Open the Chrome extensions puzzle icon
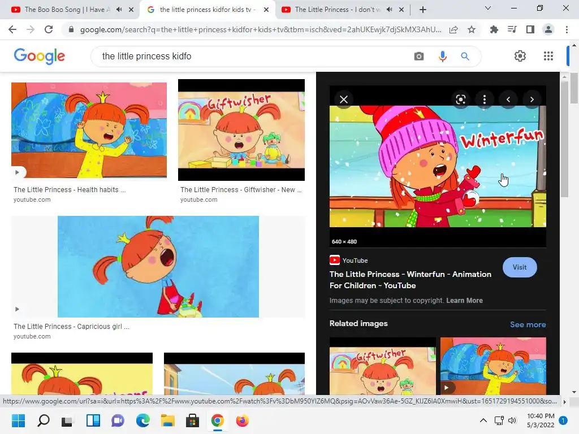Image resolution: width=579 pixels, height=434 pixels. (x=494, y=29)
